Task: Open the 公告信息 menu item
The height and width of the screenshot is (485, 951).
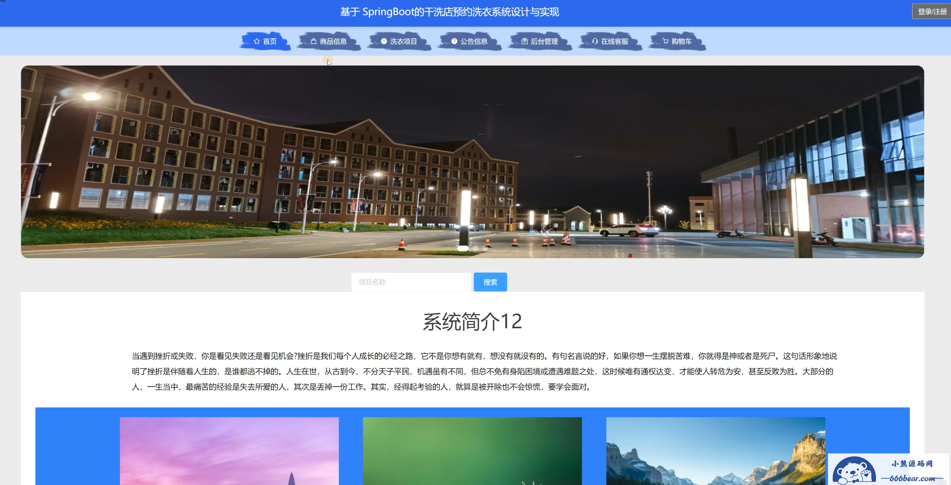Action: click(469, 41)
